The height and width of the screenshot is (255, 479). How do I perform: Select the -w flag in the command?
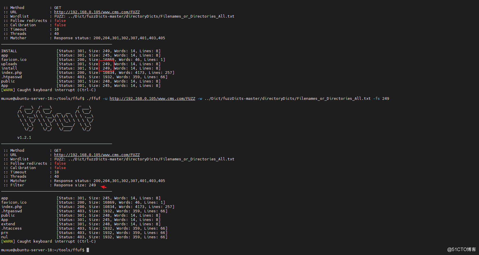[200, 99]
